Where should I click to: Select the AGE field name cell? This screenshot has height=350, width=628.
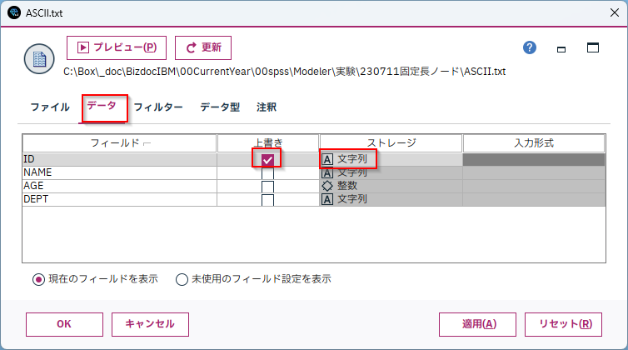pyautogui.click(x=120, y=186)
